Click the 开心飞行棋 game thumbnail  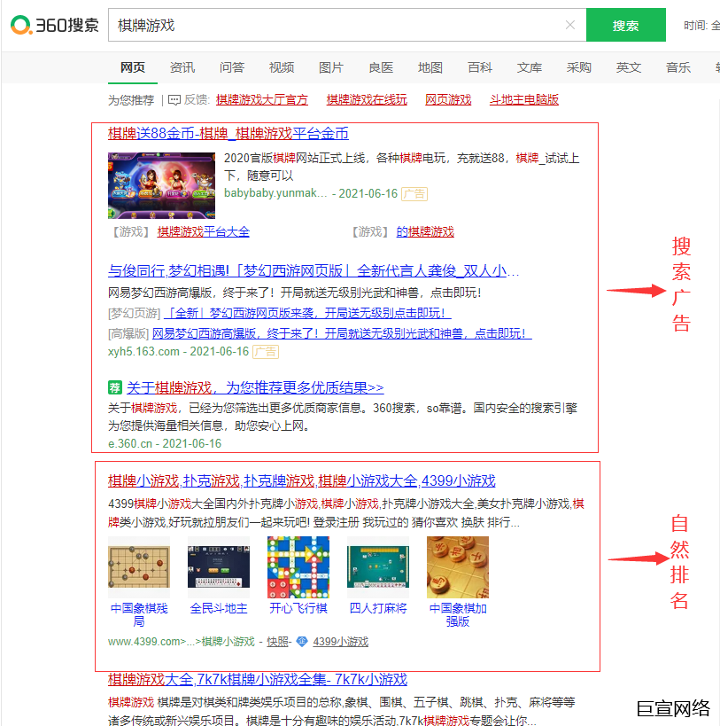pyautogui.click(x=298, y=566)
